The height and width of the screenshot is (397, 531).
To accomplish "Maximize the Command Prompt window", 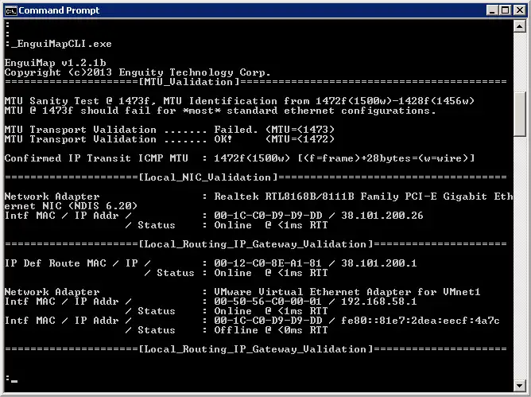I will [503, 10].
